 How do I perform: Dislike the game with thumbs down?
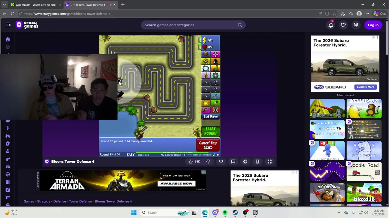click(x=208, y=162)
